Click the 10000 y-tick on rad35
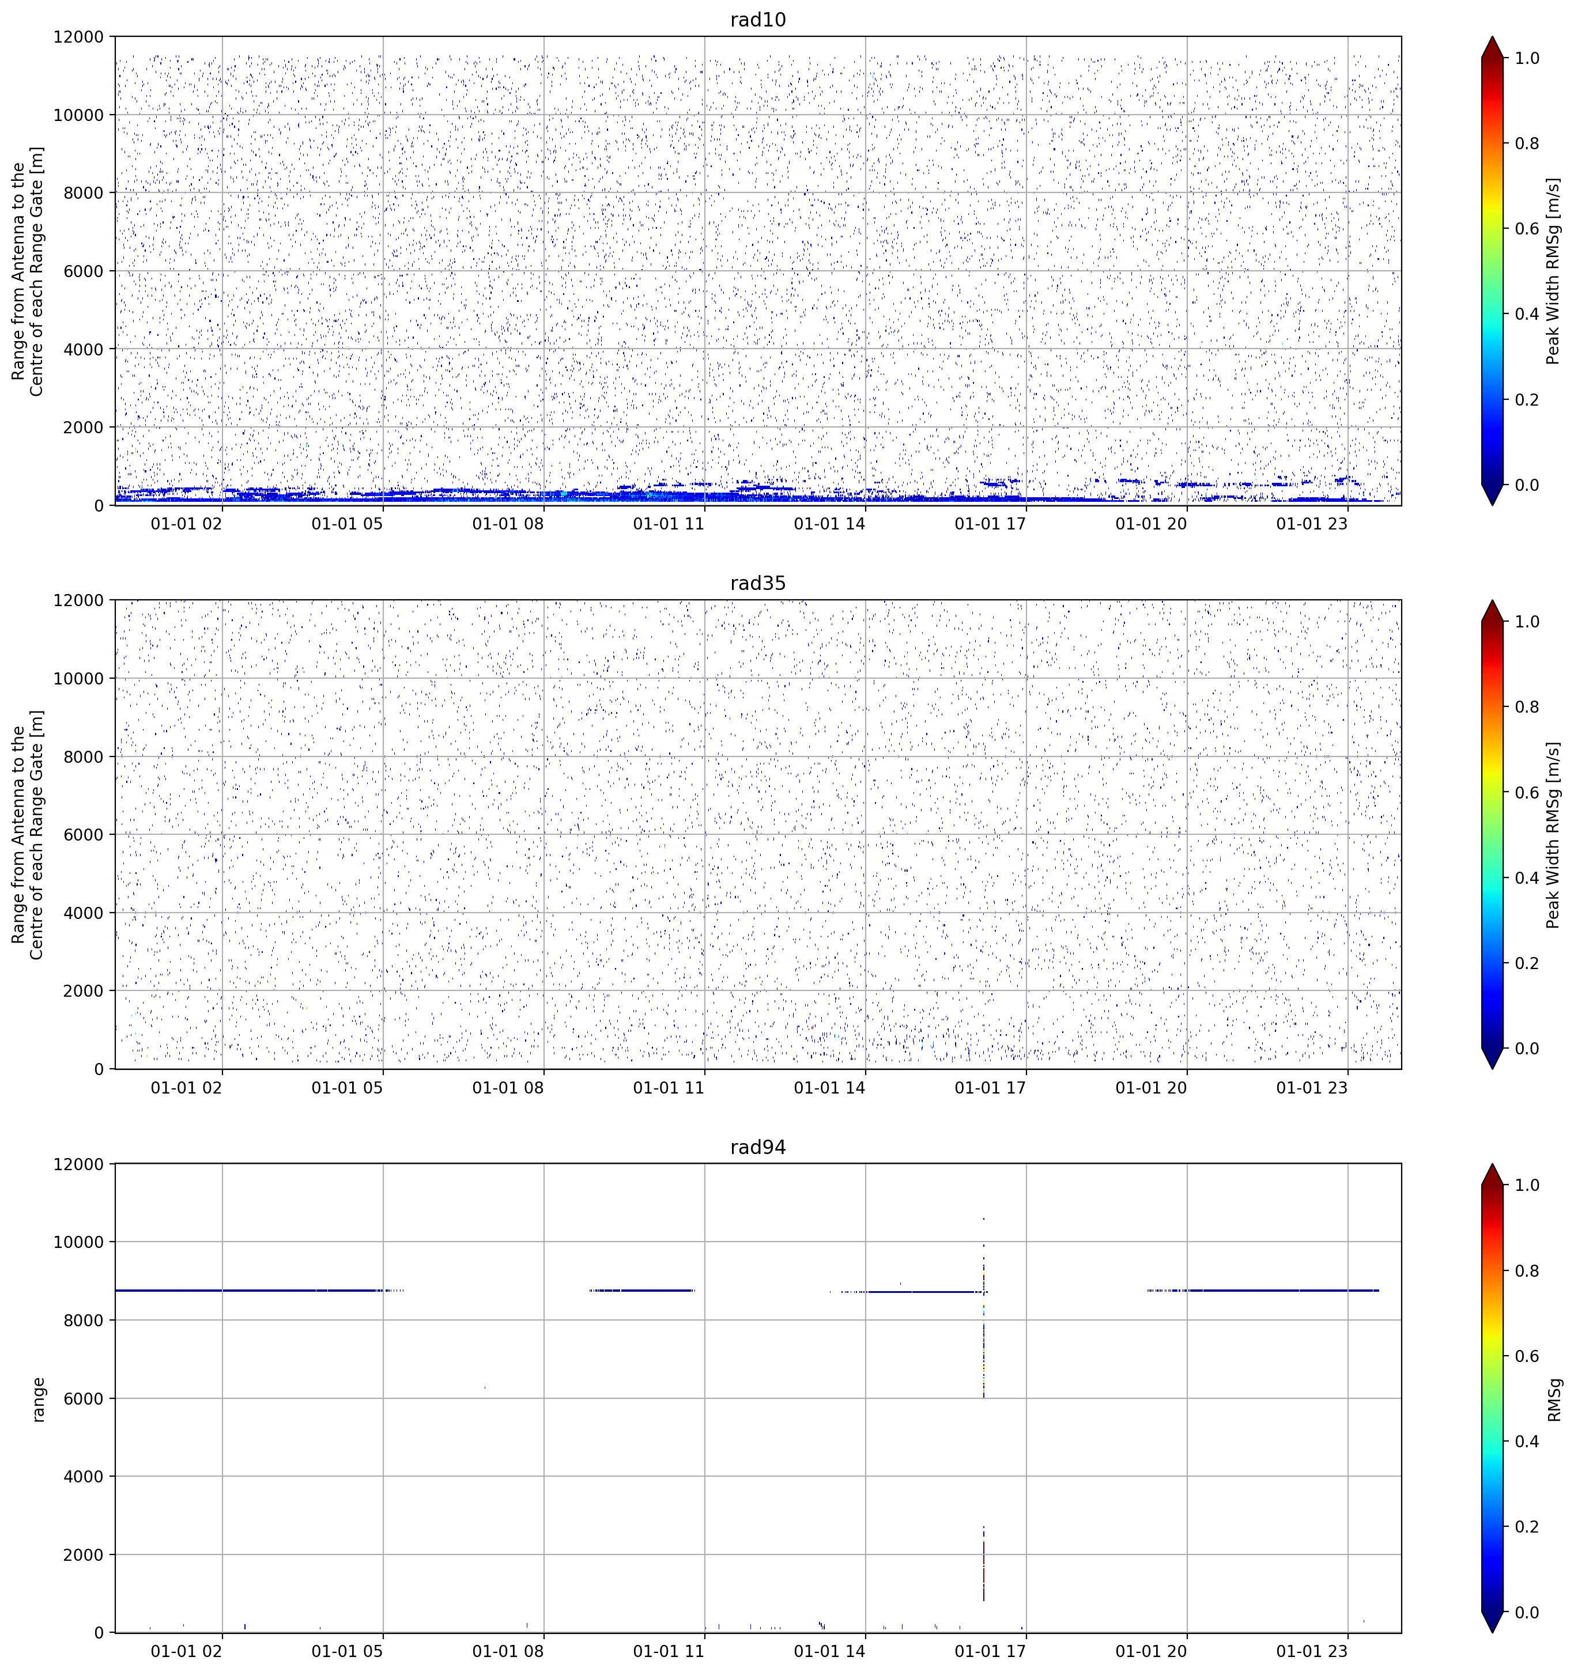This screenshot has width=1574, height=1672. click(78, 679)
